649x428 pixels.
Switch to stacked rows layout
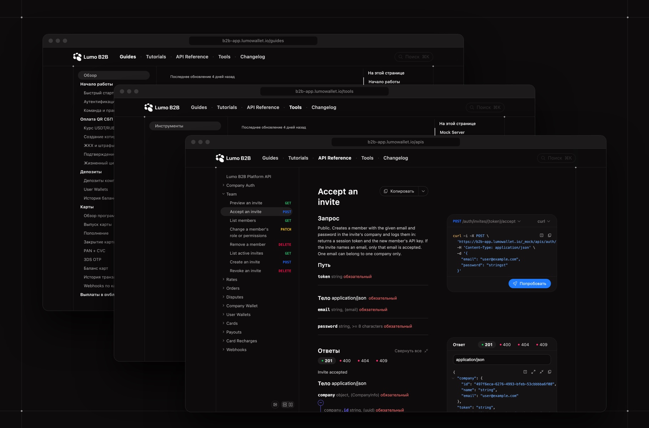(x=285, y=404)
